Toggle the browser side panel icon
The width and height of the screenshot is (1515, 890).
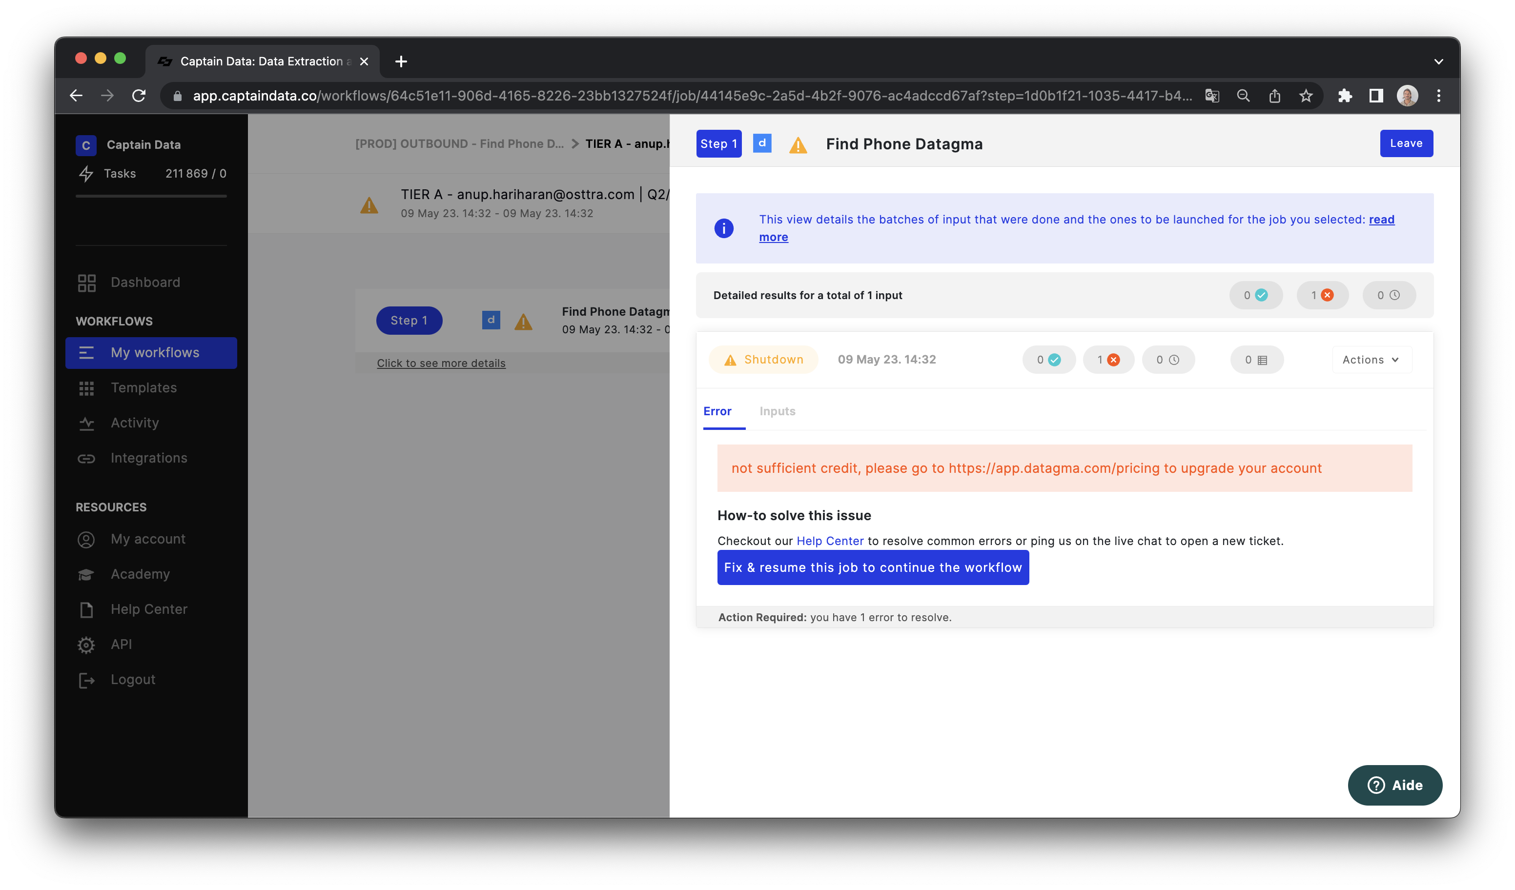[1376, 96]
